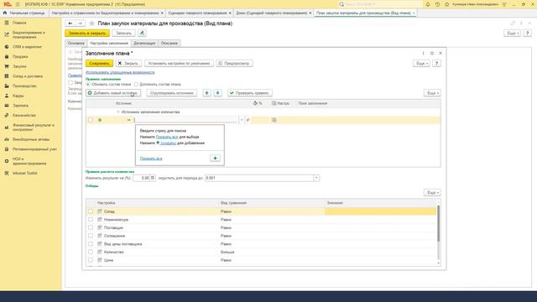Switch to Демо (Сценарий товарного планирования) tab
Viewport: 537px width, 302px height.
pyautogui.click(x=271, y=13)
